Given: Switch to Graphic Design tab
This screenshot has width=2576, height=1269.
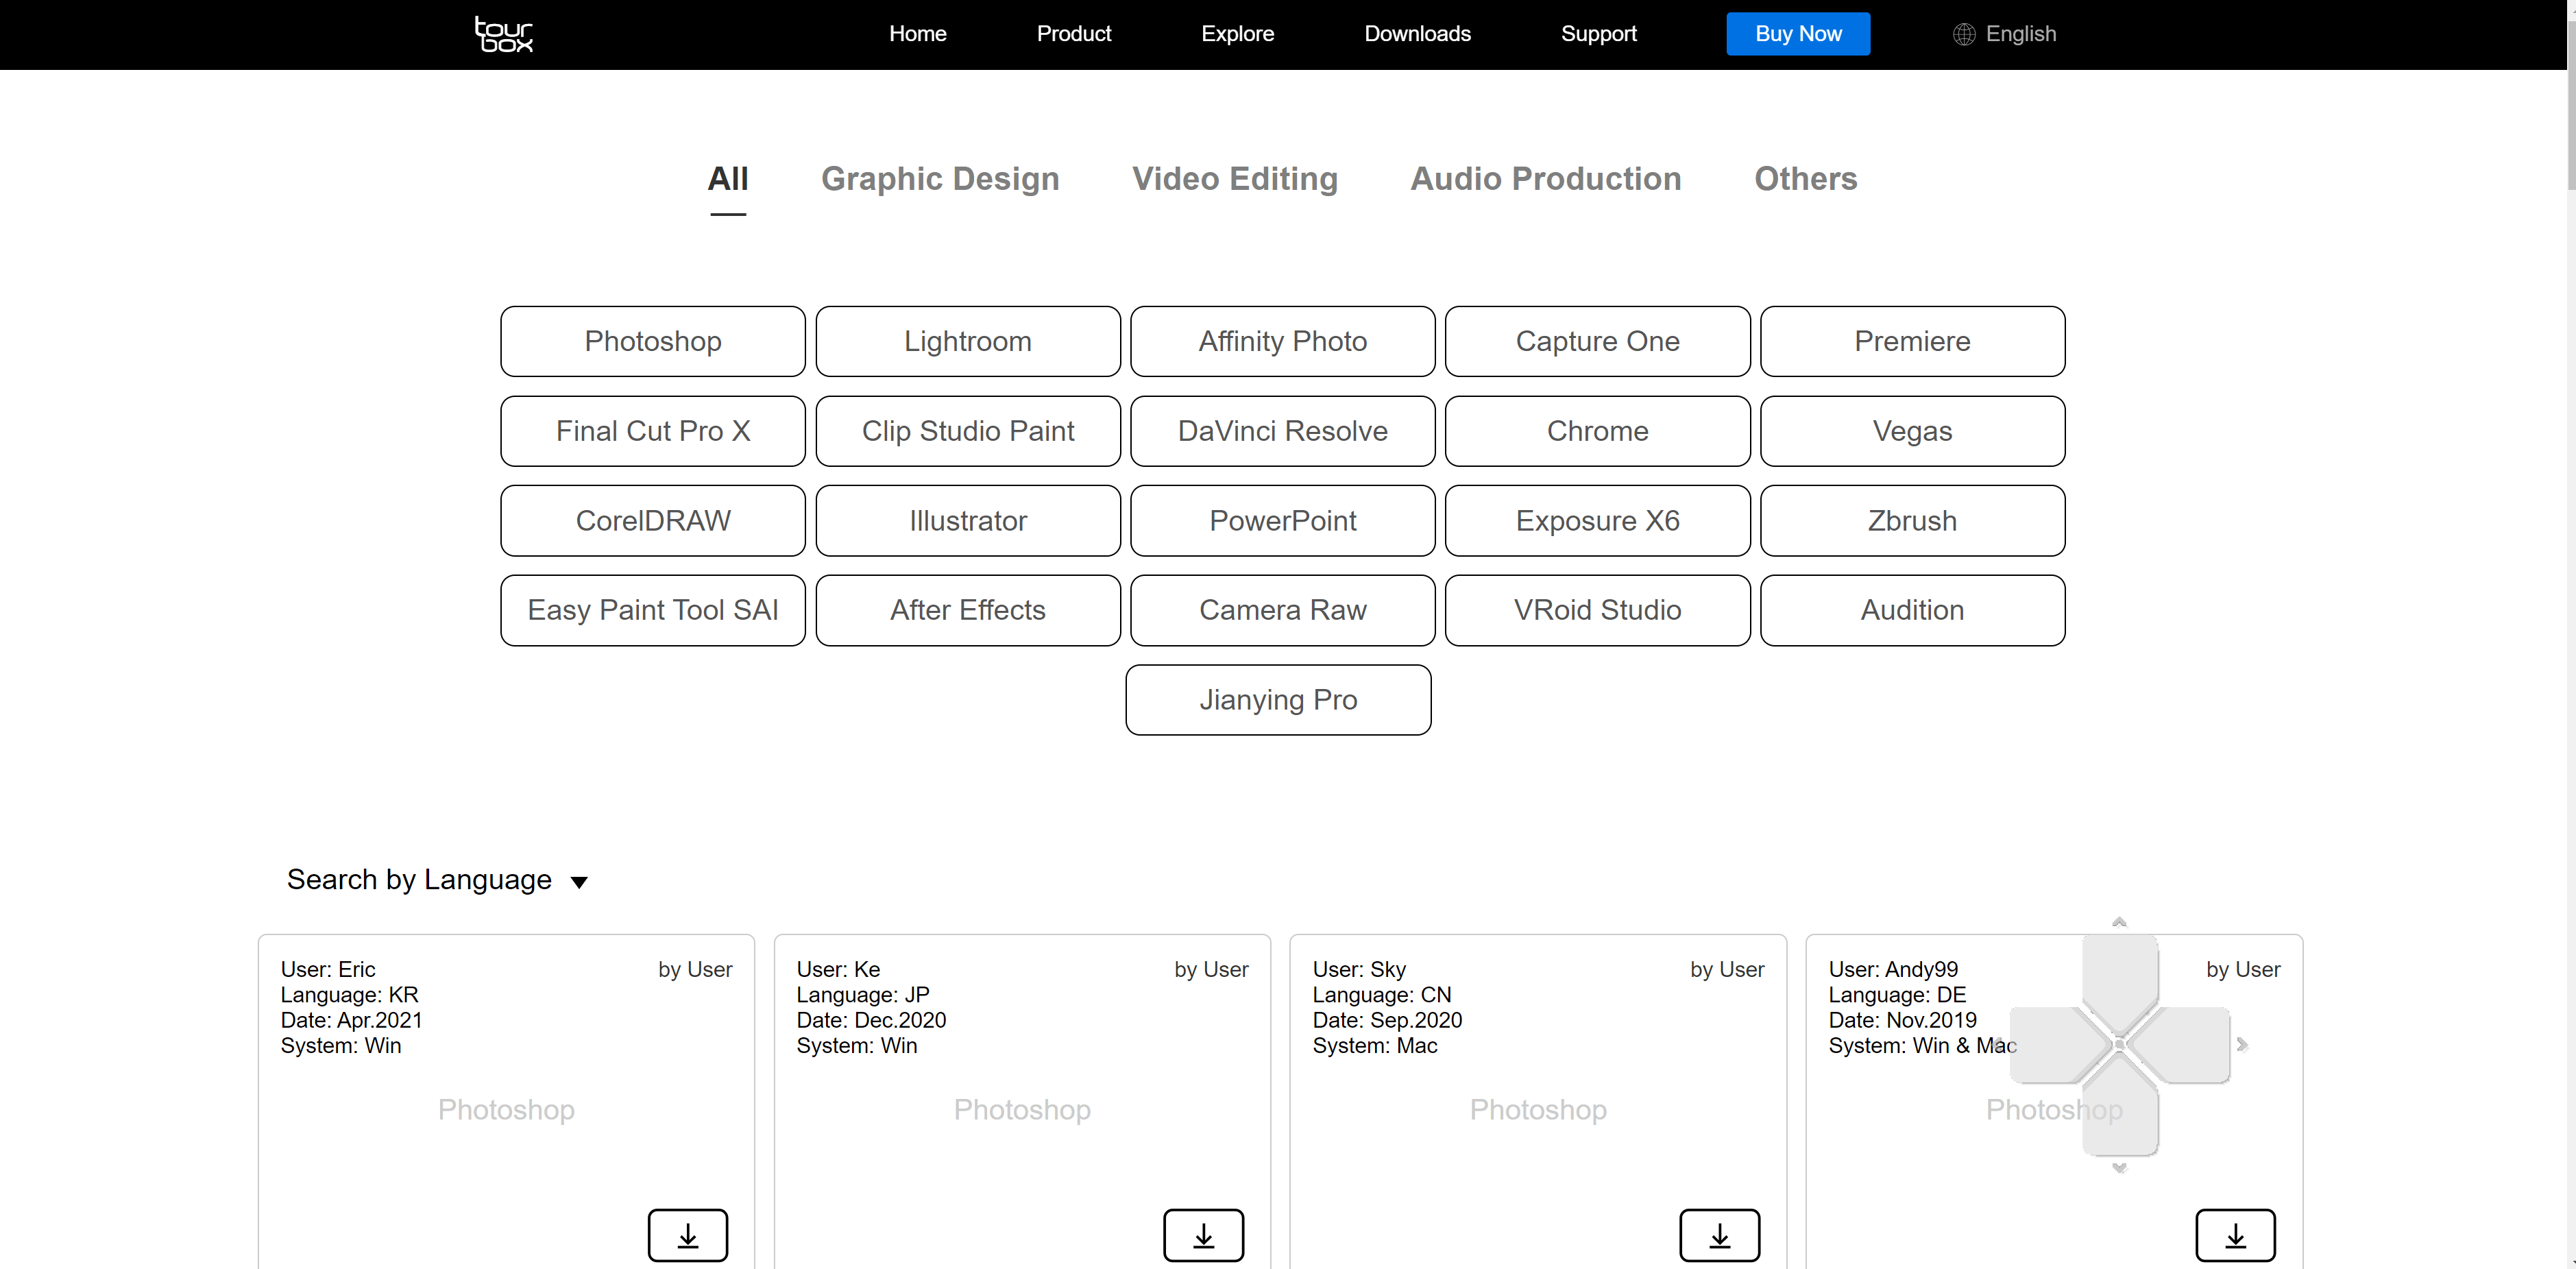Looking at the screenshot, I should tap(940, 179).
